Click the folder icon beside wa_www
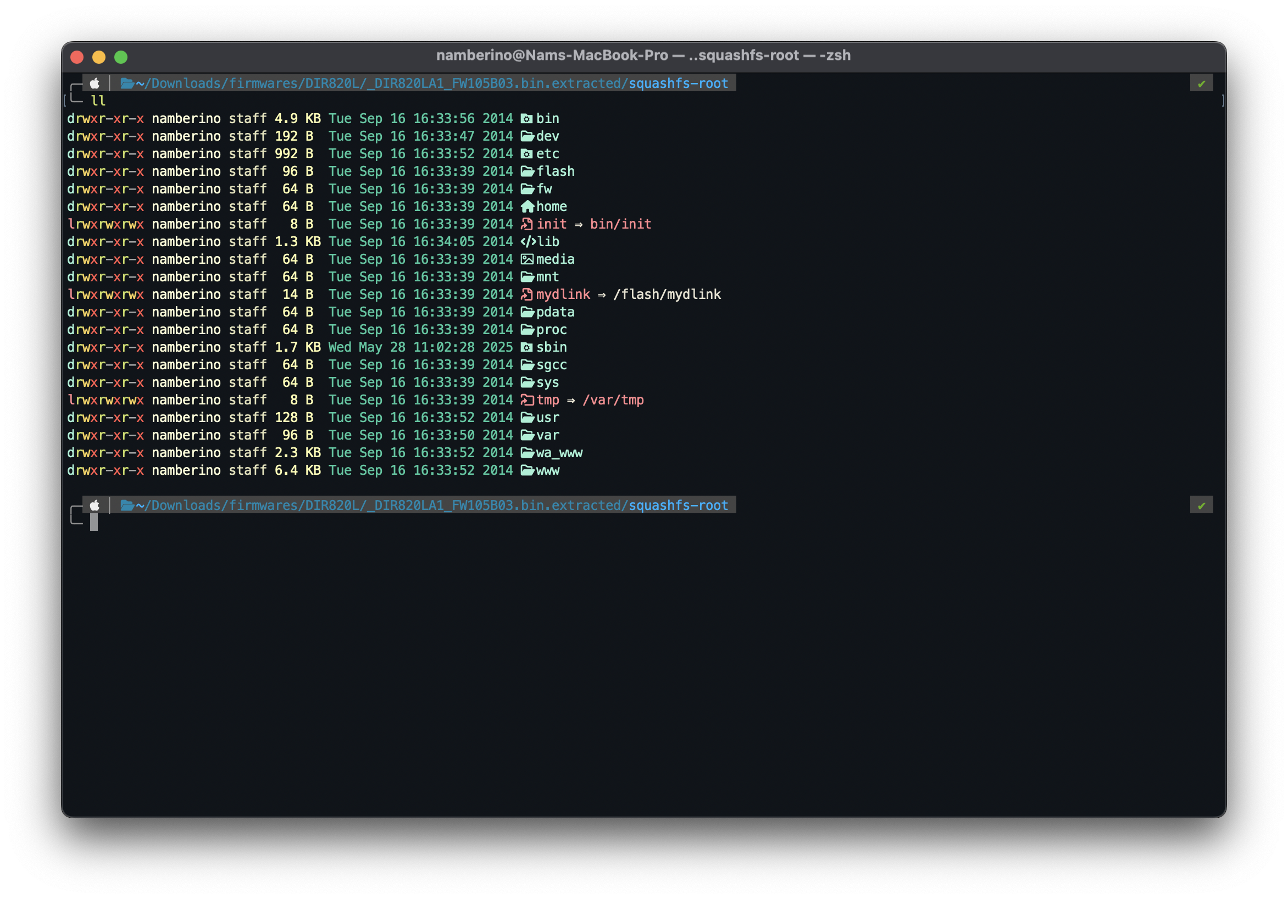 527,453
